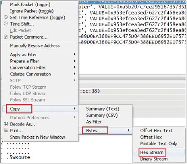The image size is (187, 164).
Task: Copy packet as Summary (CSV)
Action: 102,115
